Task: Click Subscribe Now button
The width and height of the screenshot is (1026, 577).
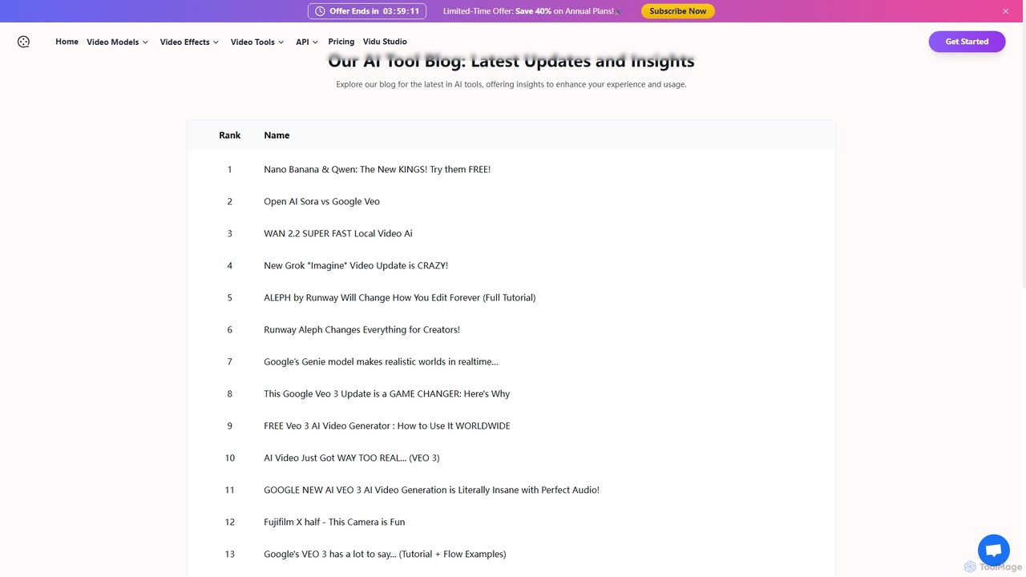Action: pyautogui.click(x=678, y=11)
